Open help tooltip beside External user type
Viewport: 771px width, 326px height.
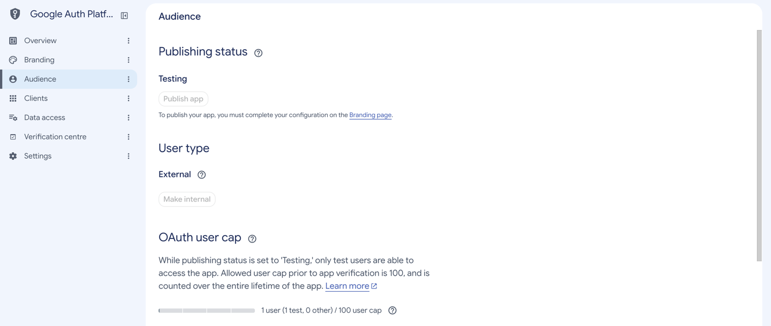(x=201, y=175)
